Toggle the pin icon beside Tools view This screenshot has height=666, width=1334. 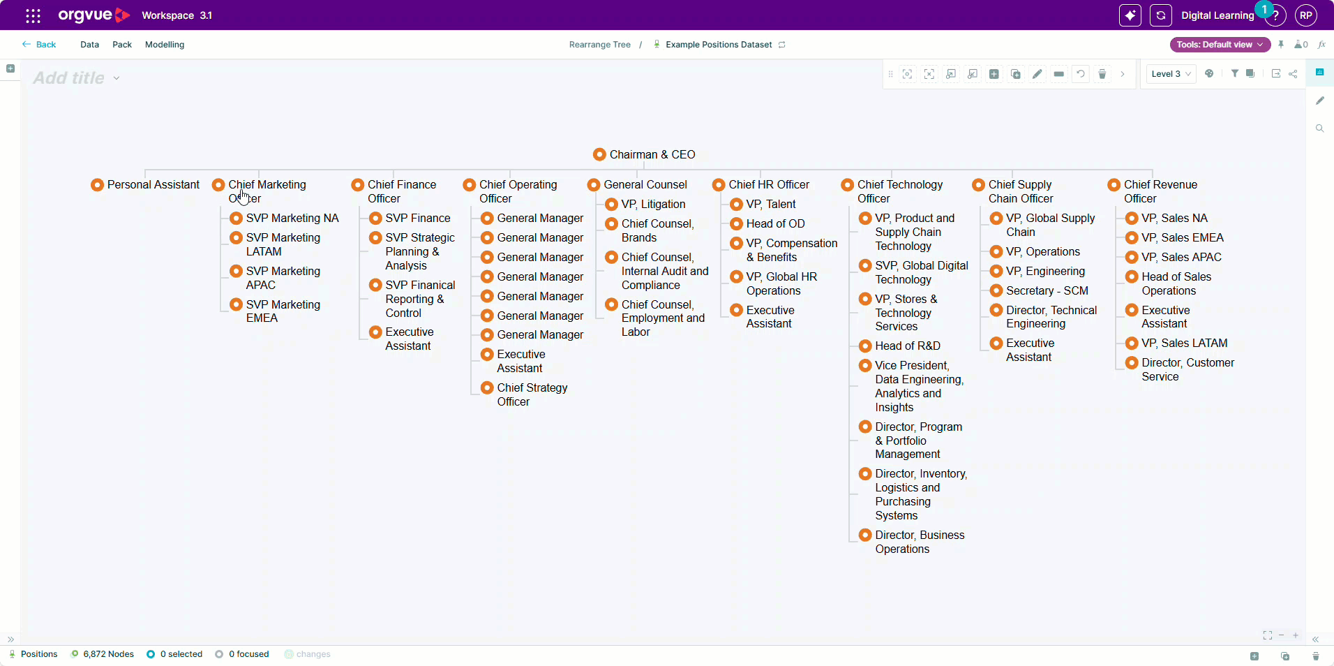[1281, 45]
